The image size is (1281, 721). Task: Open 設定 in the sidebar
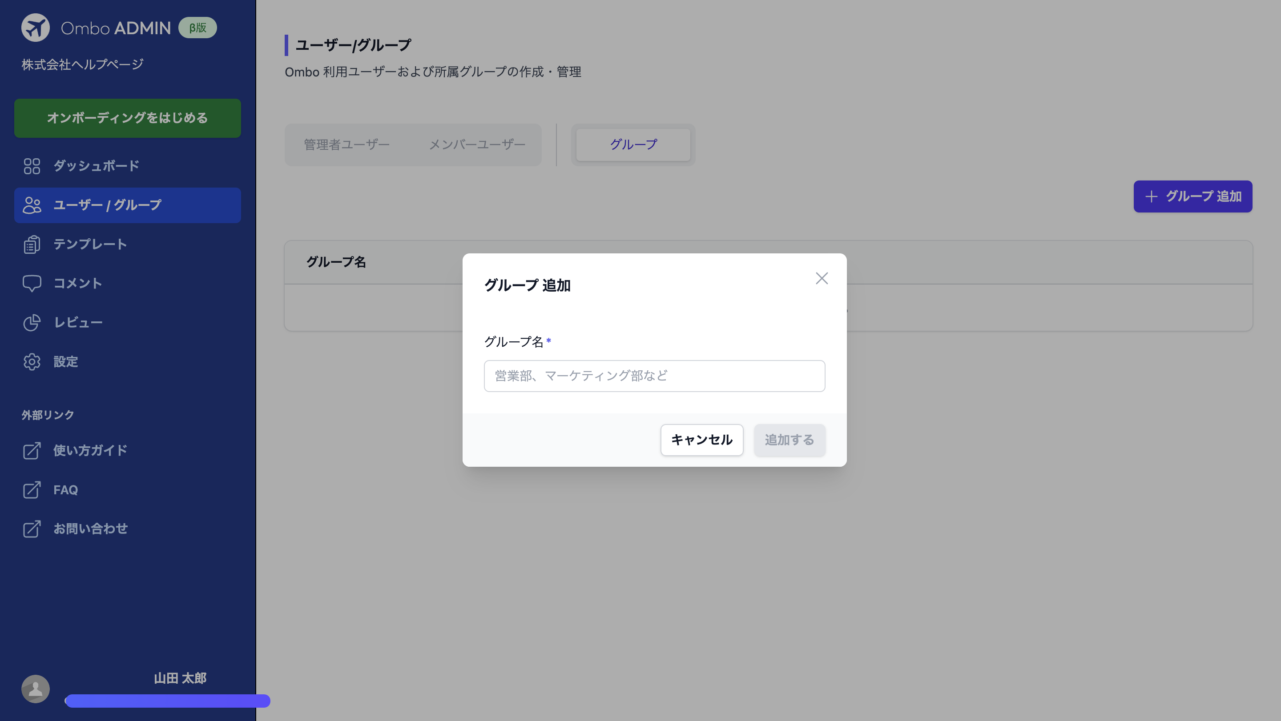coord(127,362)
